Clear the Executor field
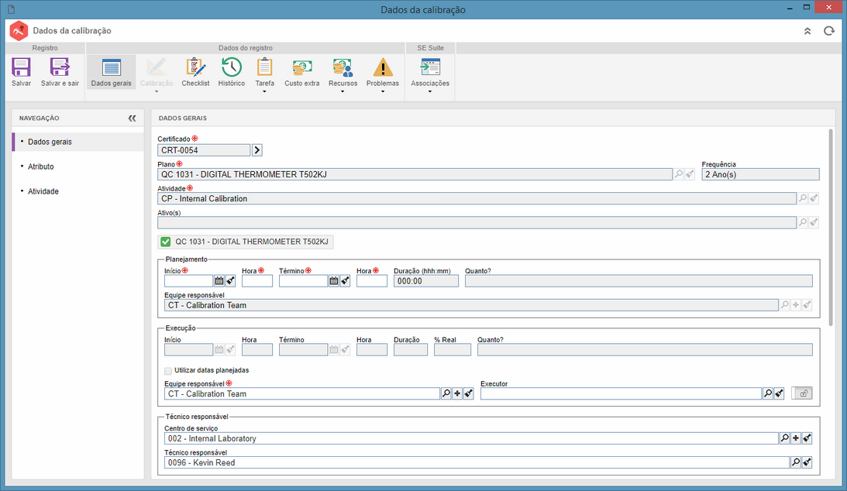The image size is (847, 491). pos(779,394)
